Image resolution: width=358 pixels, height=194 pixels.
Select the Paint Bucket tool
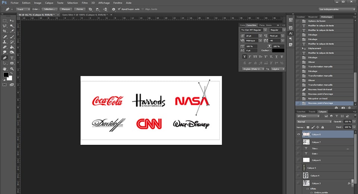click(x=12, y=47)
